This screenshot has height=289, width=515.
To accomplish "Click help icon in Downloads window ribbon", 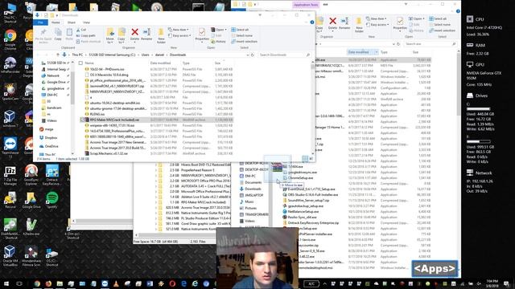I will coord(311,22).
